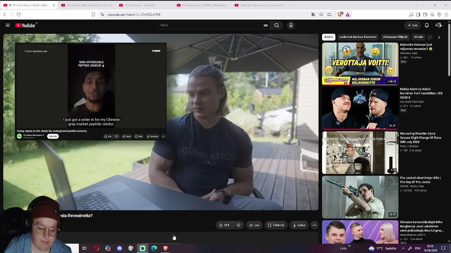Reload the page with the refresh icon
The image size is (451, 253).
coord(19,14)
